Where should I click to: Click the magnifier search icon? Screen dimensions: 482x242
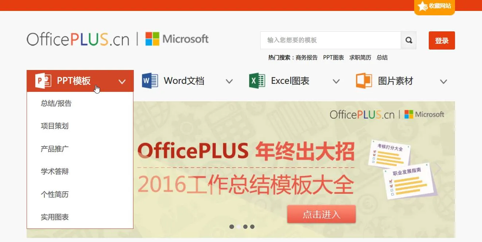[x=409, y=40]
